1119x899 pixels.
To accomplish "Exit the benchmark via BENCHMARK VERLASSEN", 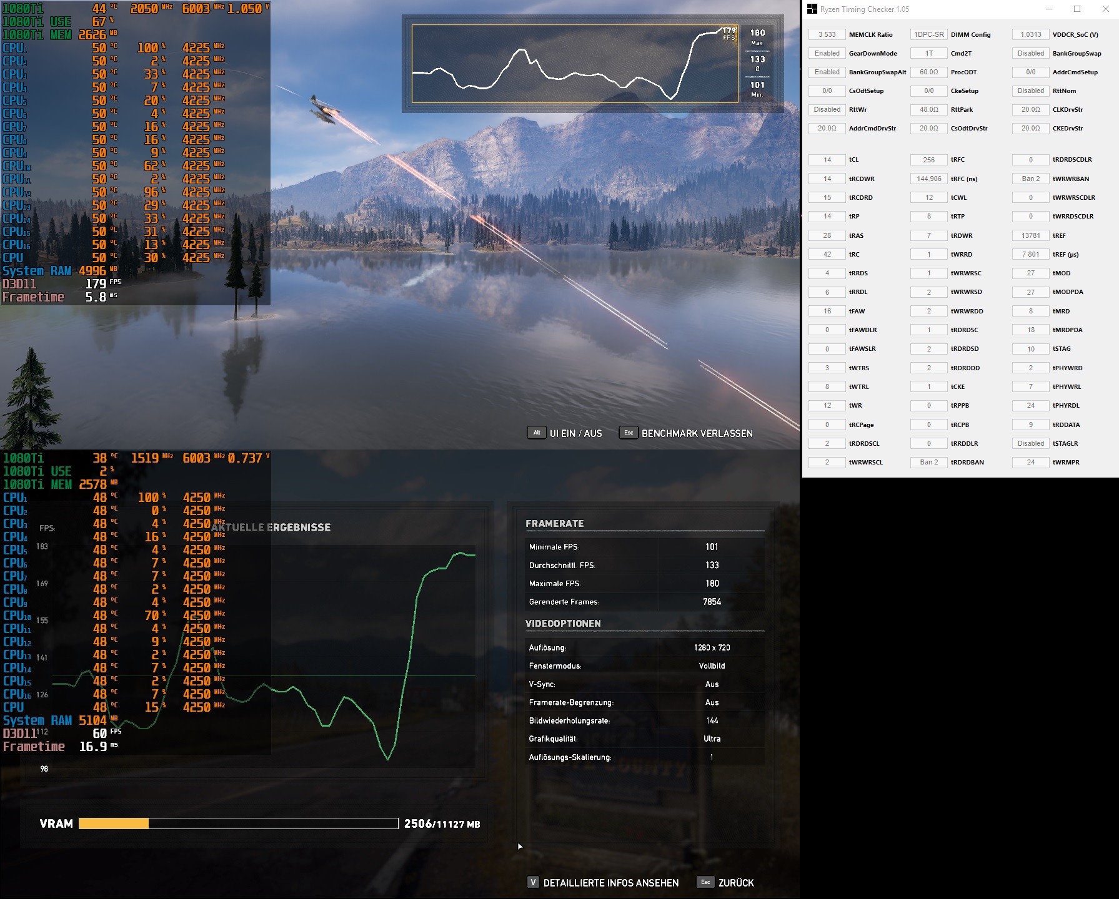I will (697, 433).
